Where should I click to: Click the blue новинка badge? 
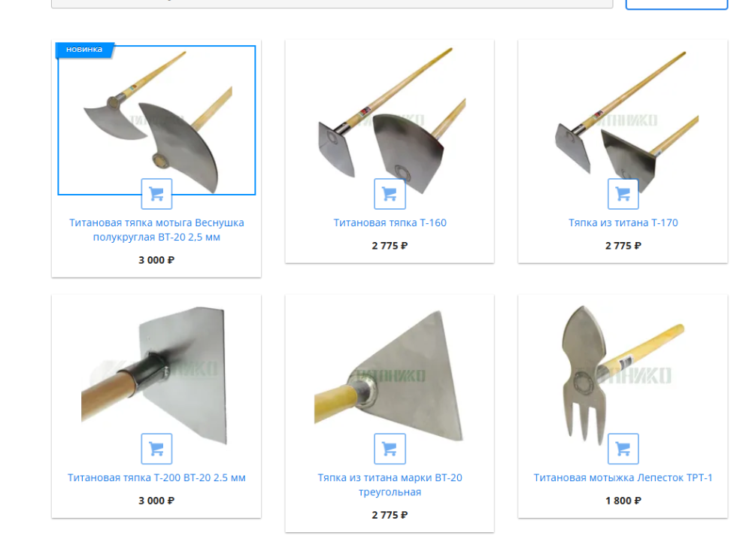point(84,50)
